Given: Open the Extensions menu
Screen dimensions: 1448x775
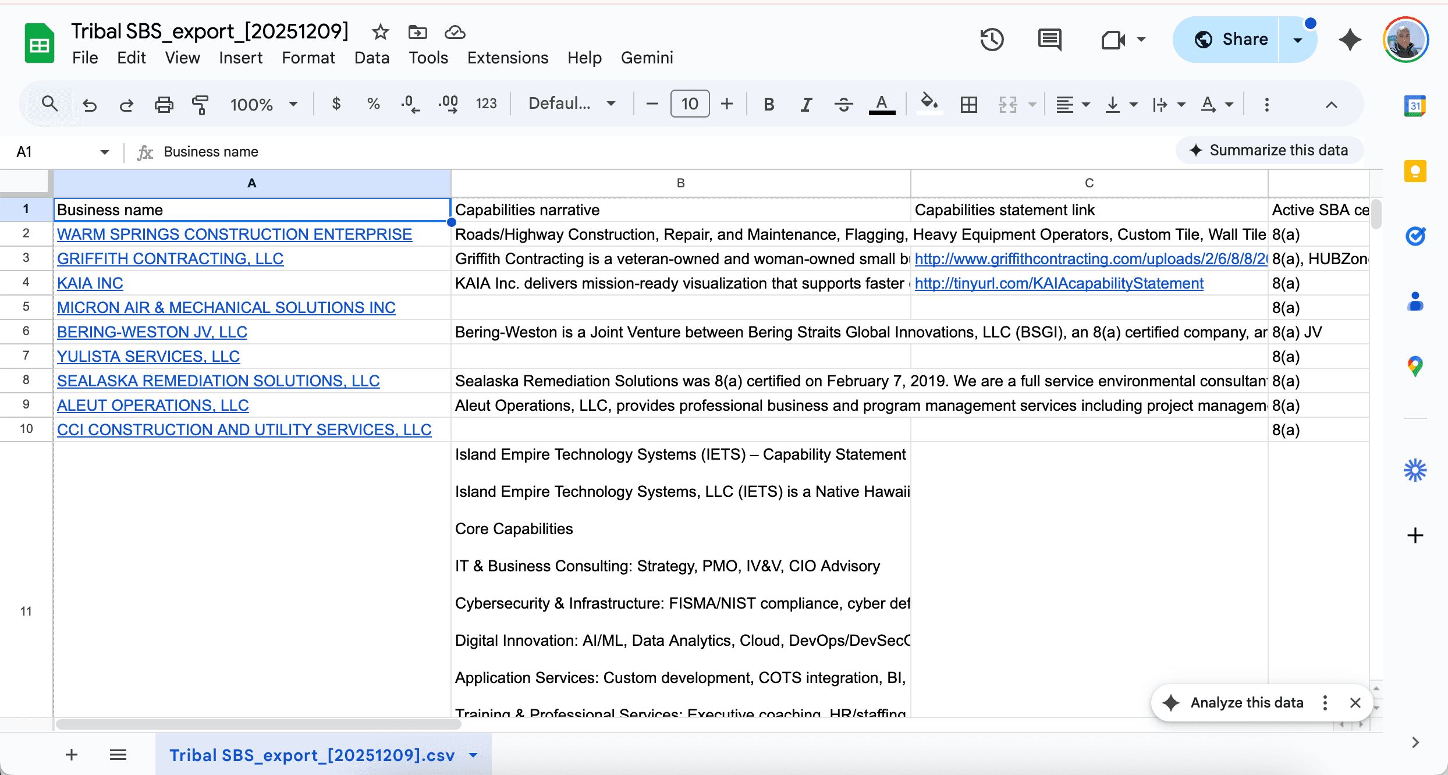Looking at the screenshot, I should tap(507, 58).
